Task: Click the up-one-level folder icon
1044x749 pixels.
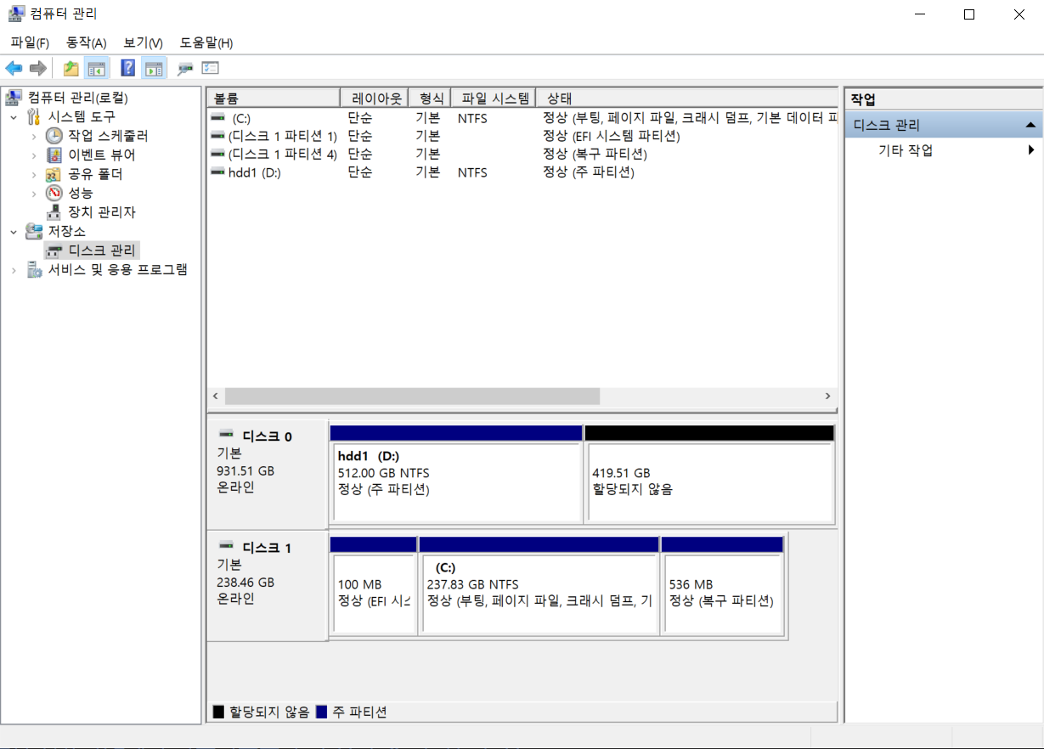Action: 71,69
